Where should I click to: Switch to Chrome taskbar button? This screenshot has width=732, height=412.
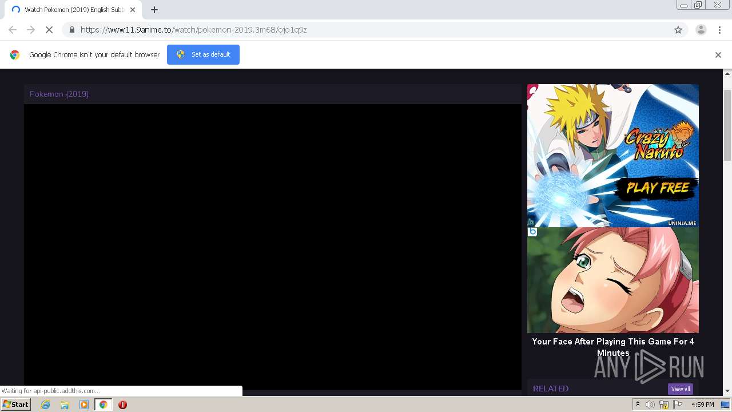[x=104, y=405]
